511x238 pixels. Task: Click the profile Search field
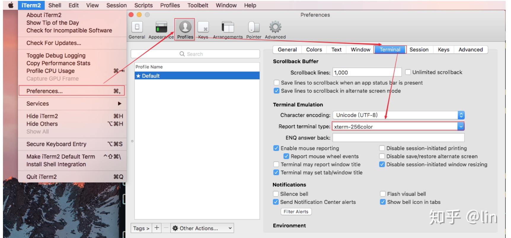[195, 54]
